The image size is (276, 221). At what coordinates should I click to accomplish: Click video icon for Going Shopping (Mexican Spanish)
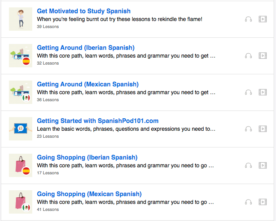pos(263,202)
